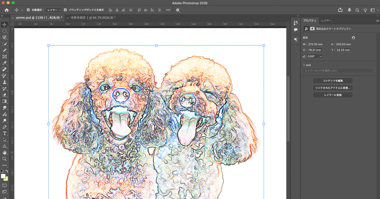
Task: Select the Zoom magnifier tool
Action: click(x=4, y=159)
